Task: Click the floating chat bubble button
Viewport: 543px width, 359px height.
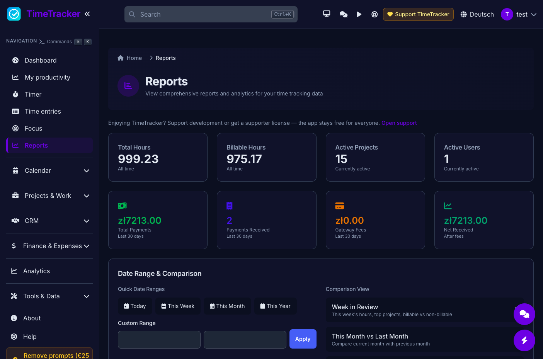Action: [524, 314]
